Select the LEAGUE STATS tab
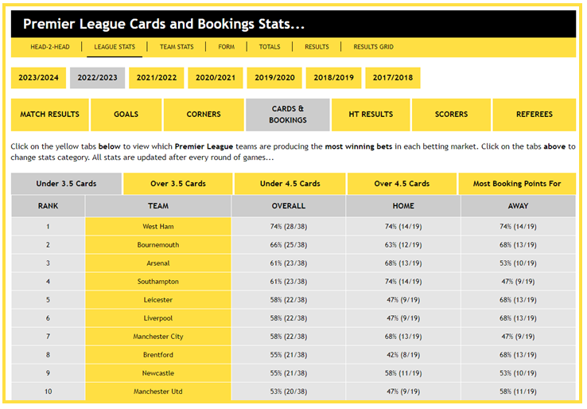Screen dimensions: 587x409 coord(115,47)
